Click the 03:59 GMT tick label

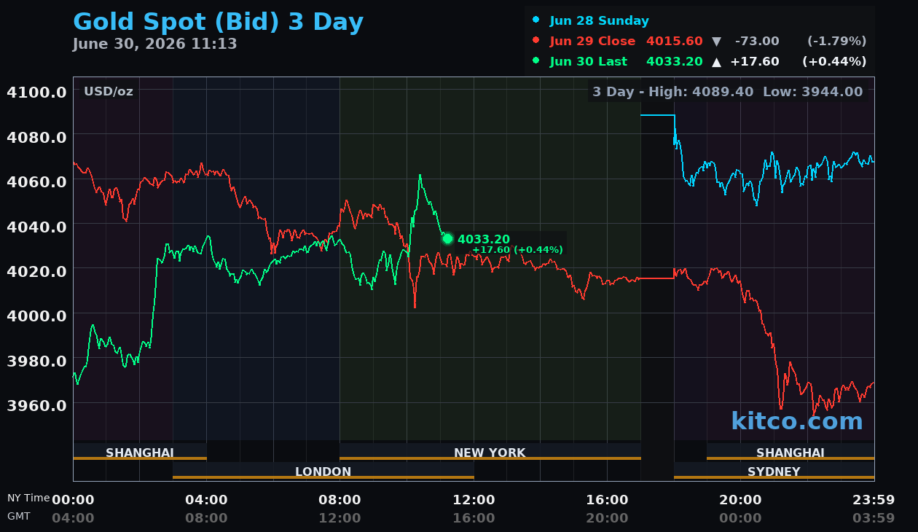click(874, 518)
